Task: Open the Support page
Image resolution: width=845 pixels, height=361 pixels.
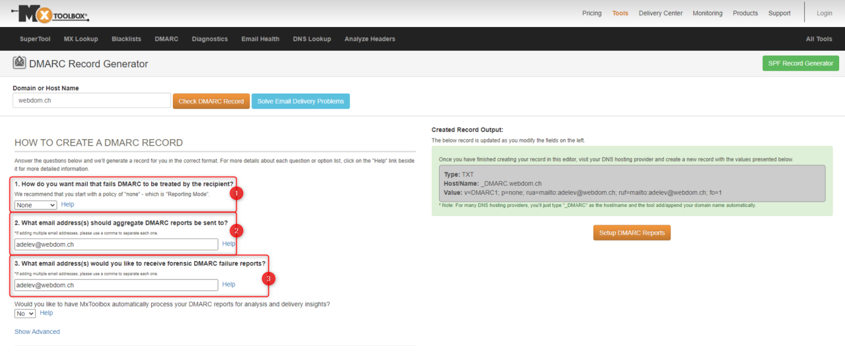Action: coord(779,13)
